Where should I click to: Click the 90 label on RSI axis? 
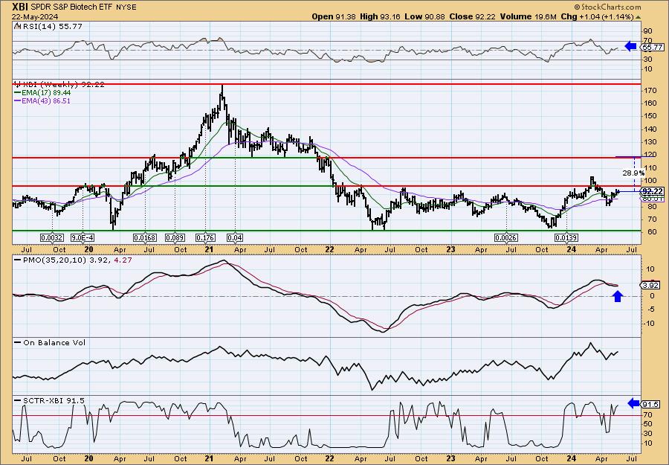pyautogui.click(x=647, y=31)
